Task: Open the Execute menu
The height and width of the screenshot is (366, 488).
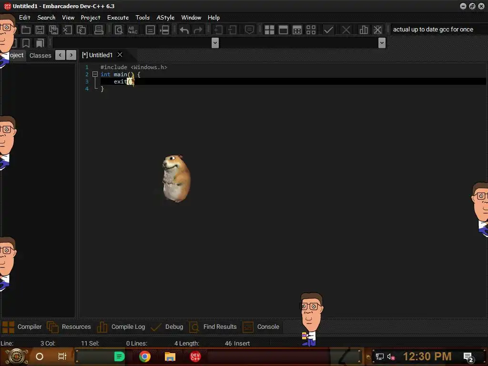Action: (118, 18)
